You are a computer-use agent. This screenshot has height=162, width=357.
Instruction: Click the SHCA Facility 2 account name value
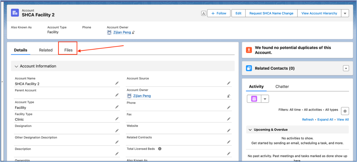coord(27,84)
